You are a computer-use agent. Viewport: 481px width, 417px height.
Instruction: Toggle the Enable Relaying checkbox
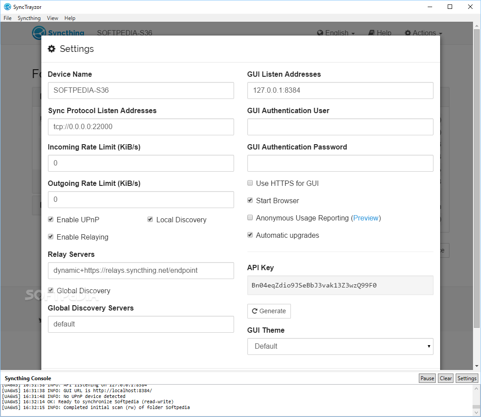51,237
